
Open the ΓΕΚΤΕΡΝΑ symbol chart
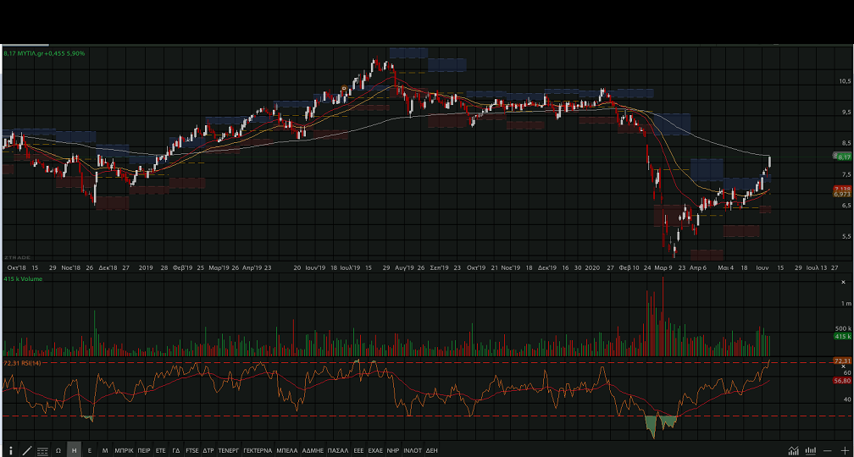pyautogui.click(x=258, y=451)
